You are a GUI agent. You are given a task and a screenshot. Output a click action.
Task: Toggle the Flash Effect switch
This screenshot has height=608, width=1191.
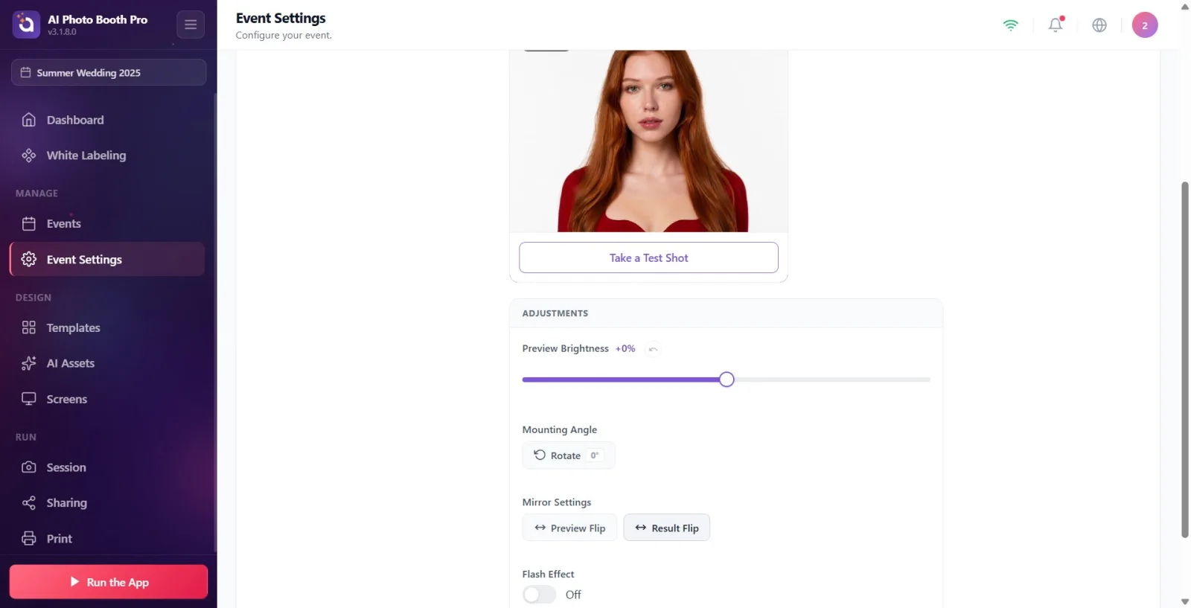coord(539,595)
